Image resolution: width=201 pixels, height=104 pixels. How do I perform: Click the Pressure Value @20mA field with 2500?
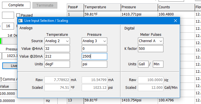click(94, 56)
